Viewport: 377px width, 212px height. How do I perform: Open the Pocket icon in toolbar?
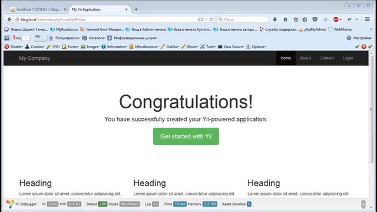[x=315, y=19]
